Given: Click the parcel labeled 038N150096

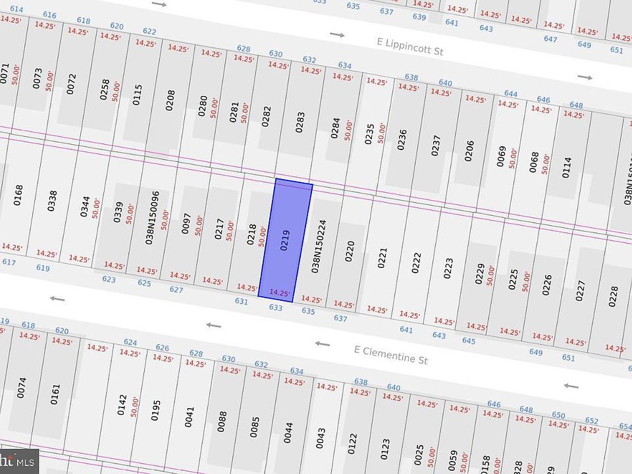Looking at the screenshot, I should (152, 218).
